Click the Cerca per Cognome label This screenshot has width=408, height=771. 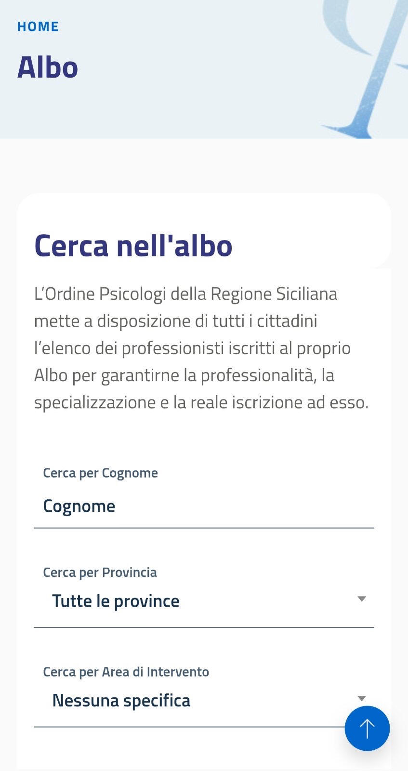[x=100, y=473]
